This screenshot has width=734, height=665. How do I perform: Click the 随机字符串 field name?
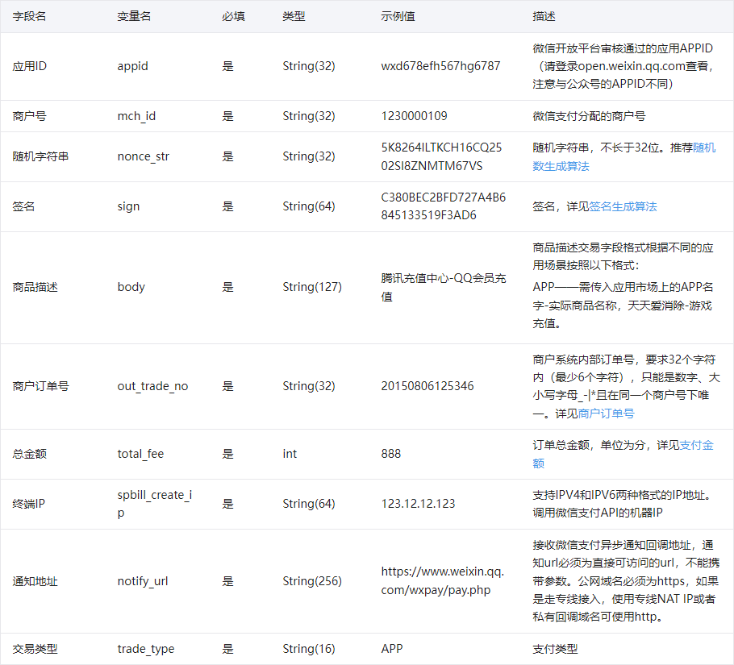[x=40, y=156]
